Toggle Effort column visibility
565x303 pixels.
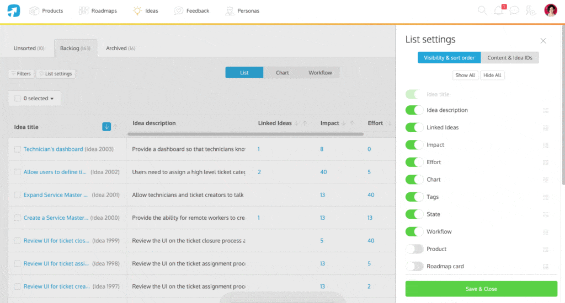tap(414, 162)
